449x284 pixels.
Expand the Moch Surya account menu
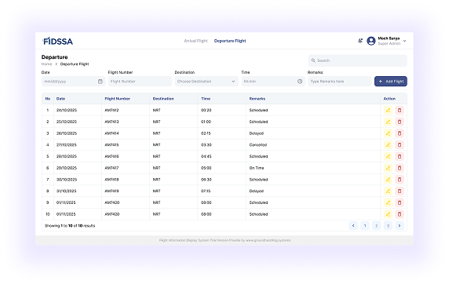pos(404,41)
